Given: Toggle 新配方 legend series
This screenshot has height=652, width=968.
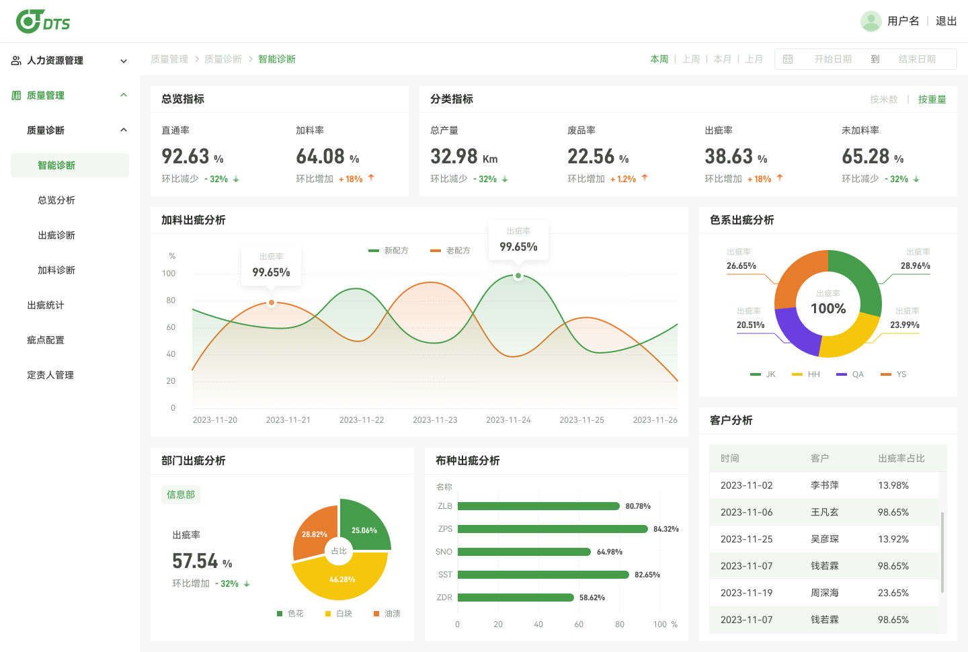Looking at the screenshot, I should coord(389,251).
